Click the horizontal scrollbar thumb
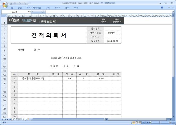The width and height of the screenshot is (176, 125). click(x=137, y=119)
